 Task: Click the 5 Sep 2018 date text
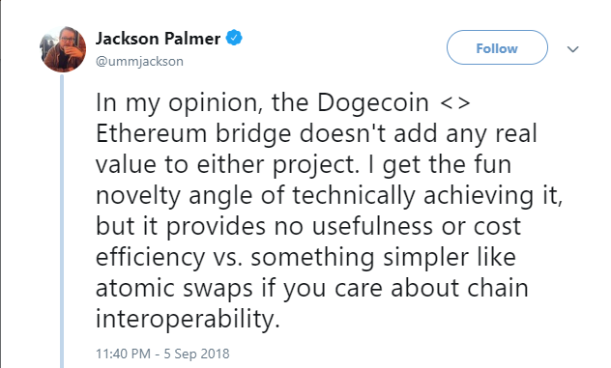click(196, 354)
